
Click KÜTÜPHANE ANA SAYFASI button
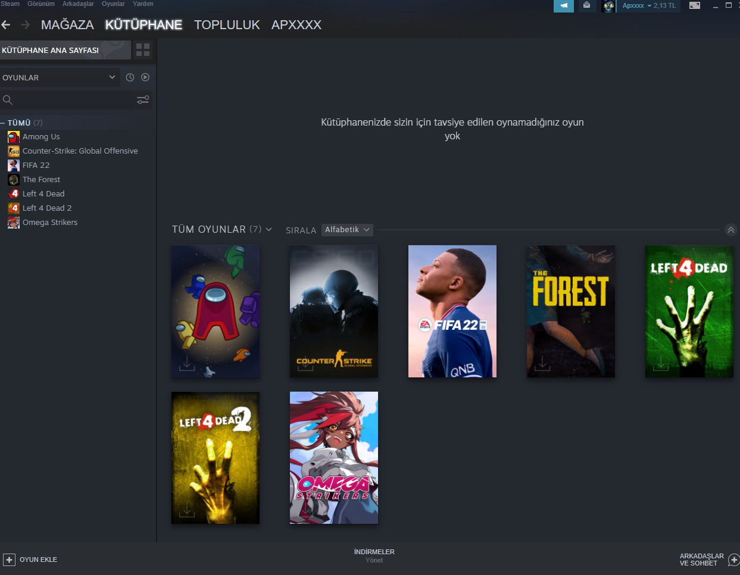pos(65,50)
